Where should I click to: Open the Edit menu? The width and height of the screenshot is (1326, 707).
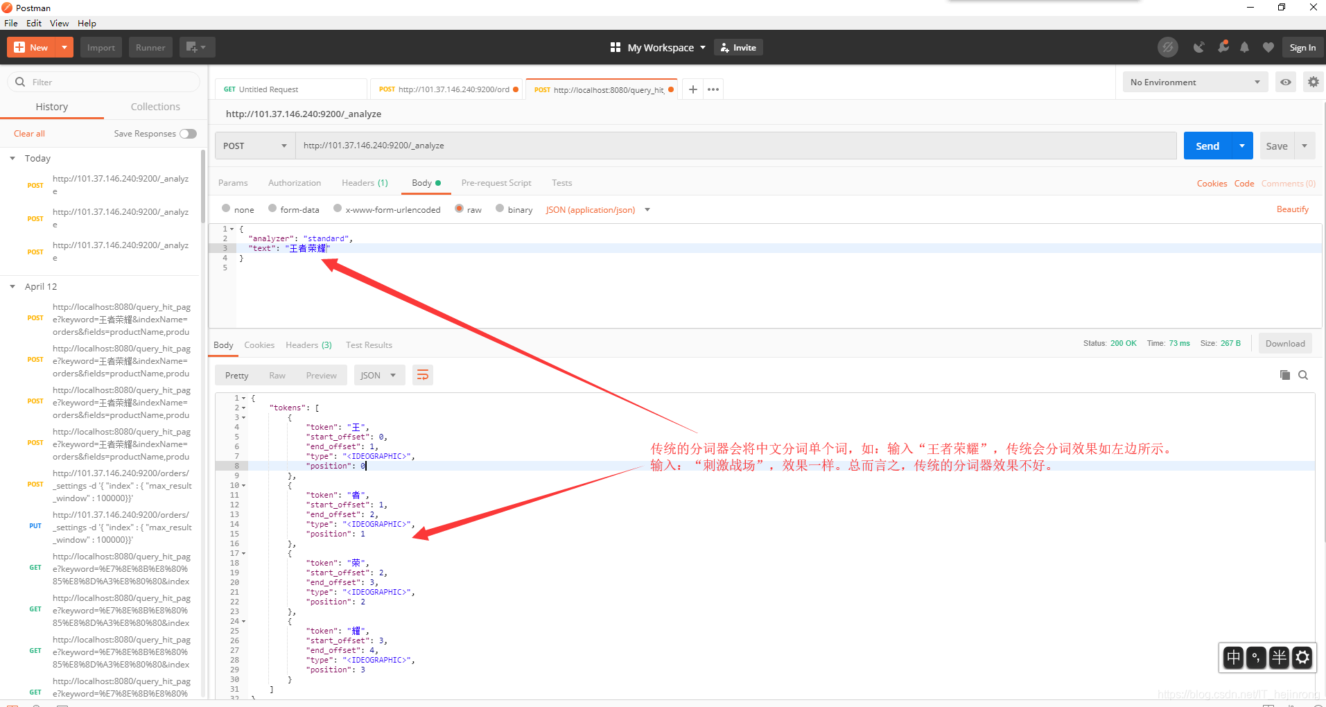34,23
